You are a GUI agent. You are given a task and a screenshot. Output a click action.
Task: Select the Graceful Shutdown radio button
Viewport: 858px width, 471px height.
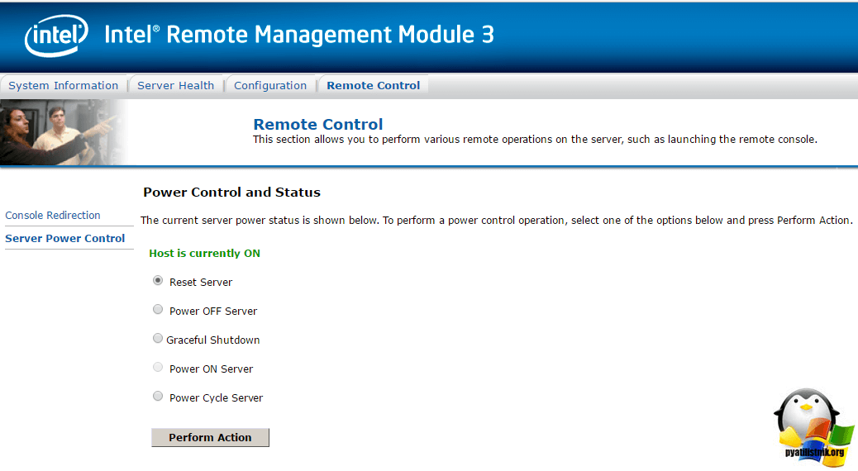(x=158, y=339)
